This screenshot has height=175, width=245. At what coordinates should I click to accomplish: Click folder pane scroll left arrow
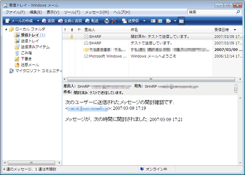pos(5,163)
